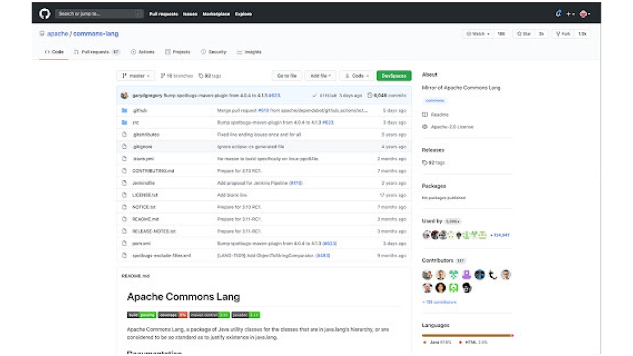Expand the Add file dropdown
Image resolution: width=633 pixels, height=356 pixels.
click(x=320, y=76)
